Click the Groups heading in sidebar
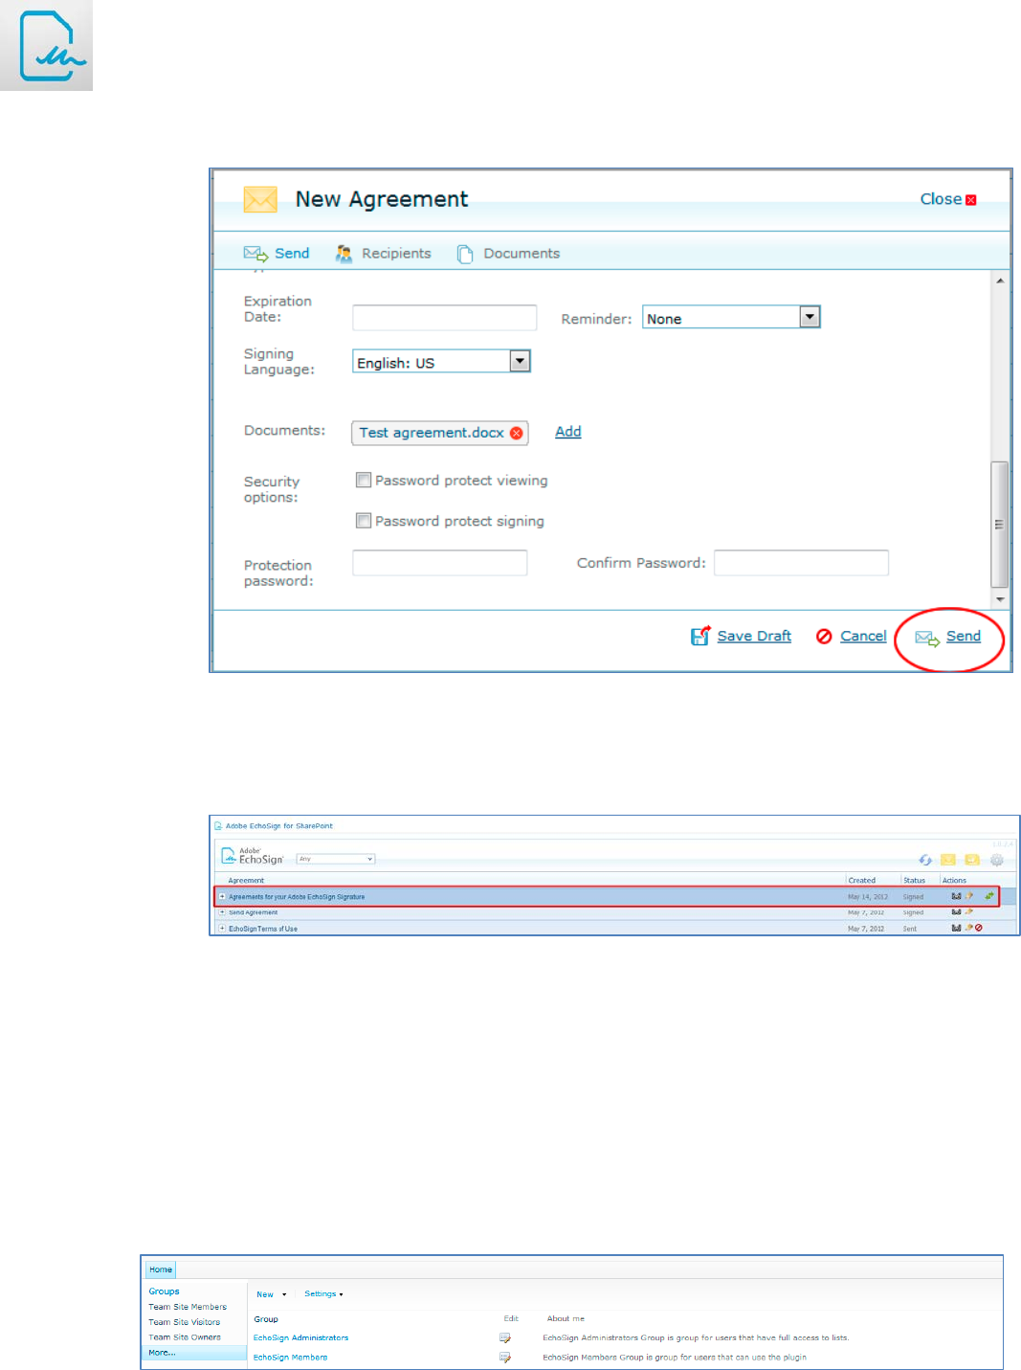The height and width of the screenshot is (1370, 1021). tap(164, 1291)
